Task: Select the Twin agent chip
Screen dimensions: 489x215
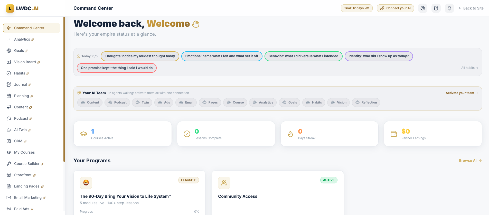Action: pos(142,102)
